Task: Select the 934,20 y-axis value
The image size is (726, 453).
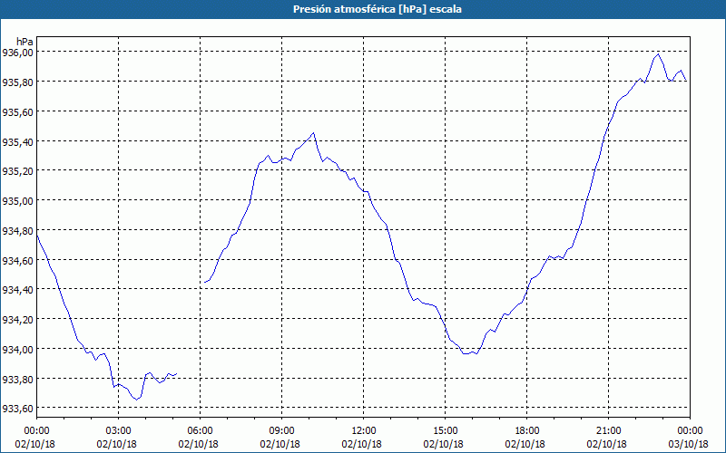Action: (x=18, y=320)
